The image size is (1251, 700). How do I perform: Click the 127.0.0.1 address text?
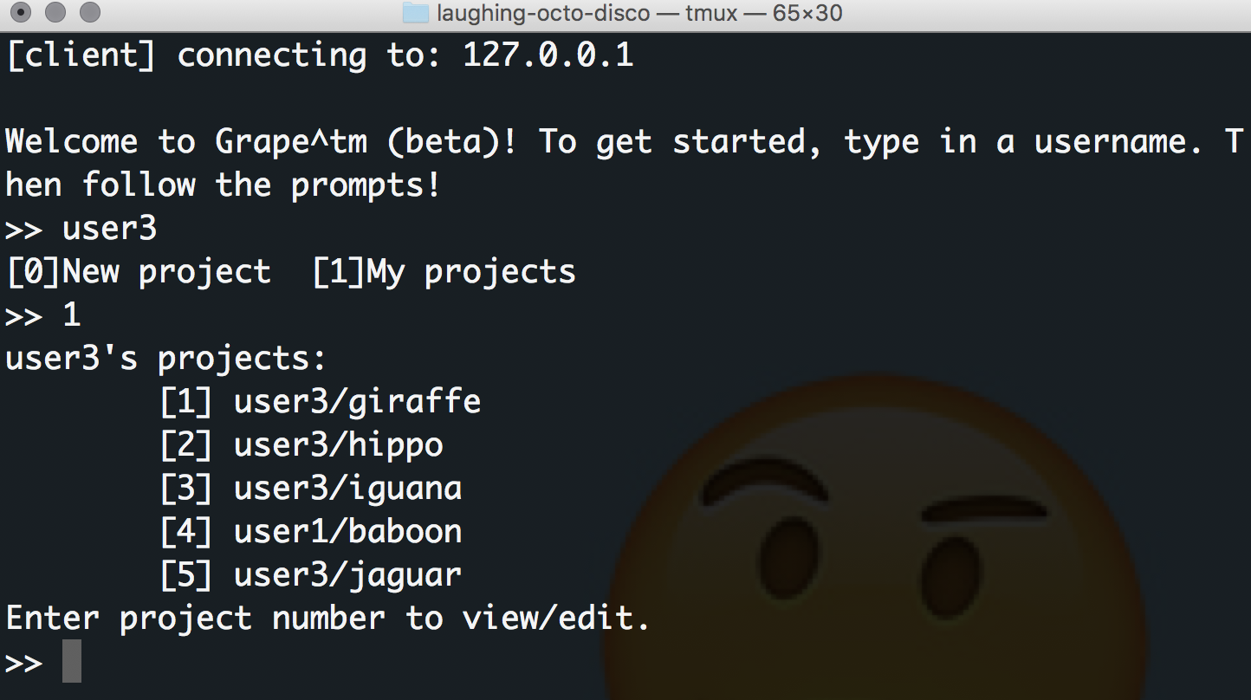548,55
